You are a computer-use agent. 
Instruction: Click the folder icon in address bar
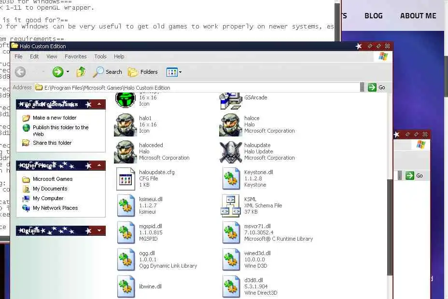[39, 88]
